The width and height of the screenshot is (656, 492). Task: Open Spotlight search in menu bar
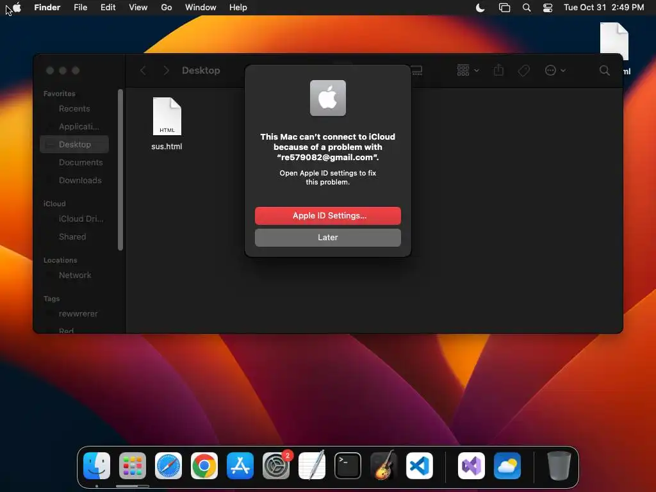(x=527, y=8)
